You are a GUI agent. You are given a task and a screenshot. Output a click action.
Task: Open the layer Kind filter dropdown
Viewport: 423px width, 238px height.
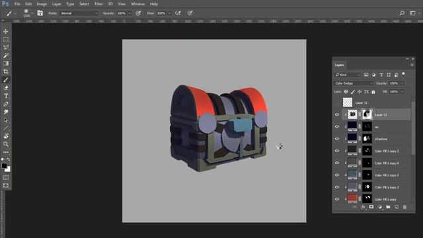point(348,75)
